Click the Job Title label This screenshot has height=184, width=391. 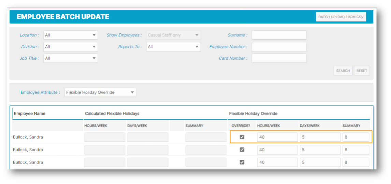click(x=29, y=58)
